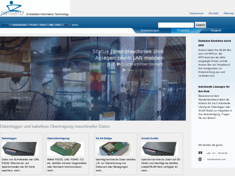Viewport: 235px width, 176px height.
Task: Click the Avisaro logo
Action: point(12,8)
